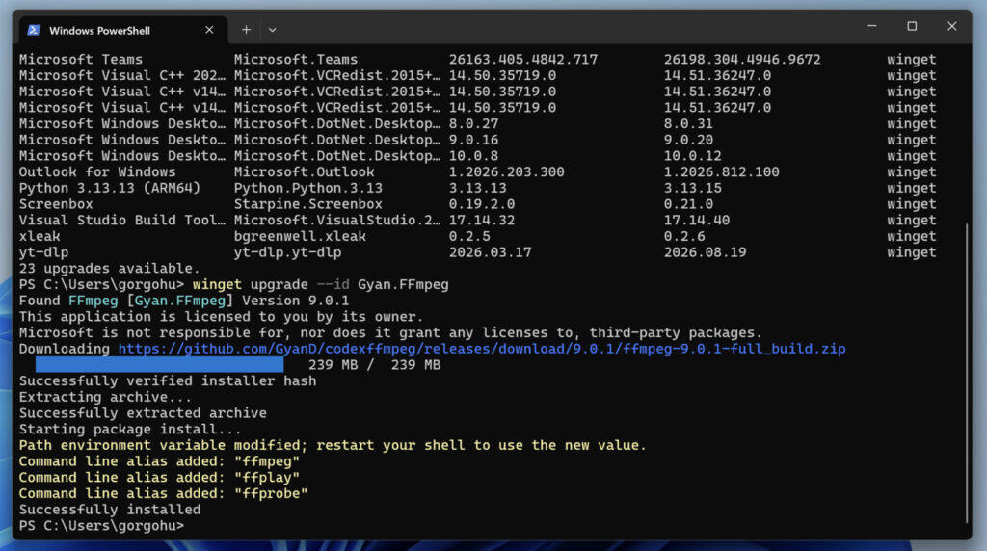
Task: Minimize the terminal window
Action: pos(871,26)
